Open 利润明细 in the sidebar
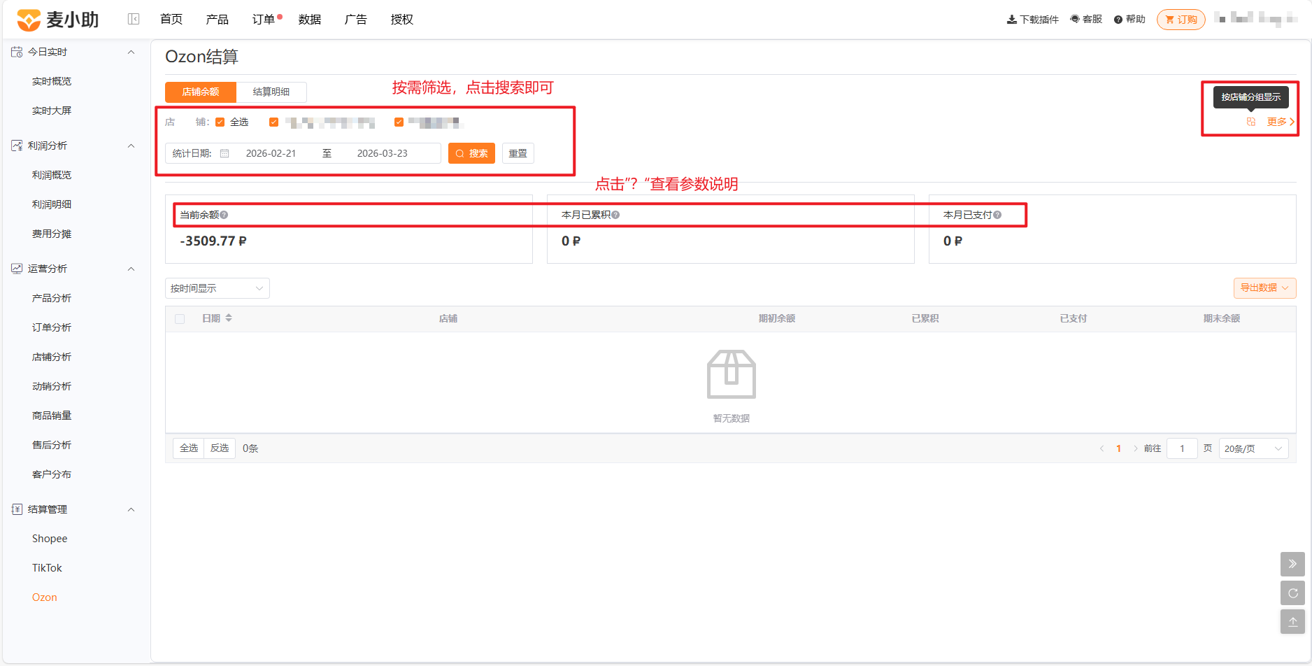 (x=52, y=204)
